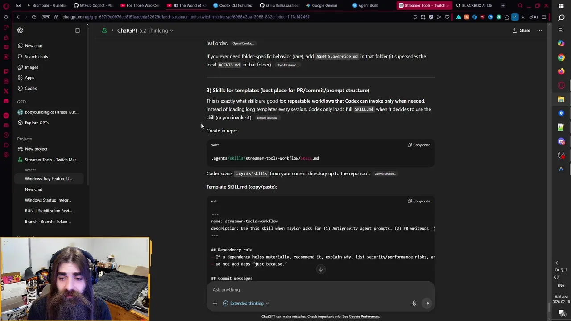Open the browser snapshot tool icon
Image resolution: width=571 pixels, height=321 pixels.
(423, 17)
